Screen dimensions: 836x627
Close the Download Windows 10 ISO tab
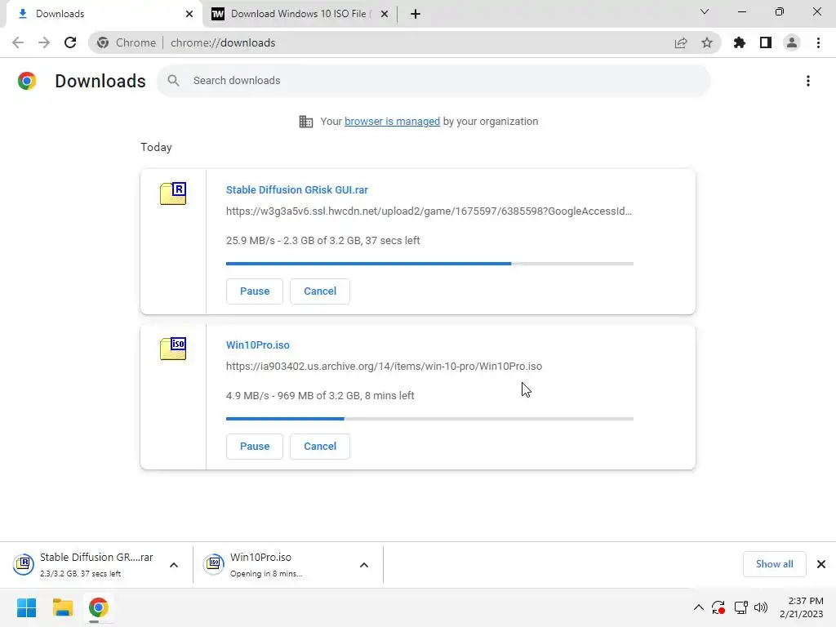[385, 14]
